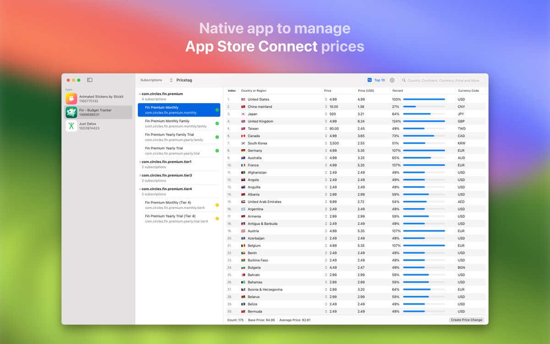Open the price stepper for South Korea
This screenshot has height=344, width=550.
pyautogui.click(x=326, y=144)
